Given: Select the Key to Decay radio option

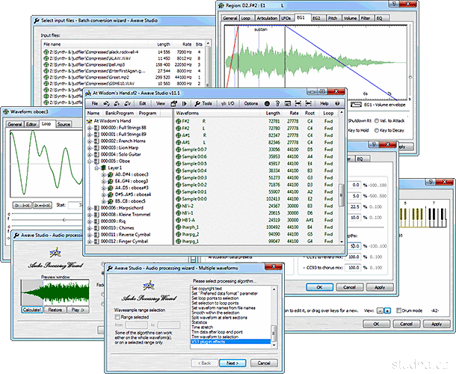Looking at the screenshot, I should coord(376,130).
